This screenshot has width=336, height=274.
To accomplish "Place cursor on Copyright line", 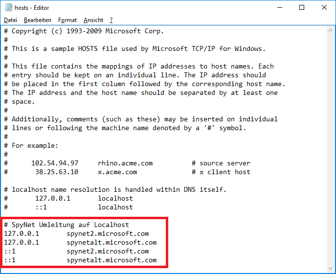I will [84, 31].
